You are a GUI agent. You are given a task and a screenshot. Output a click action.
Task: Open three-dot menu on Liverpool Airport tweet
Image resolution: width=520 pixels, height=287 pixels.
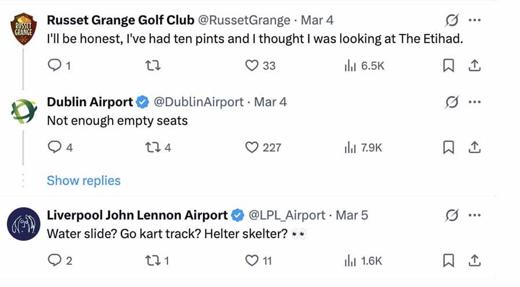click(474, 215)
